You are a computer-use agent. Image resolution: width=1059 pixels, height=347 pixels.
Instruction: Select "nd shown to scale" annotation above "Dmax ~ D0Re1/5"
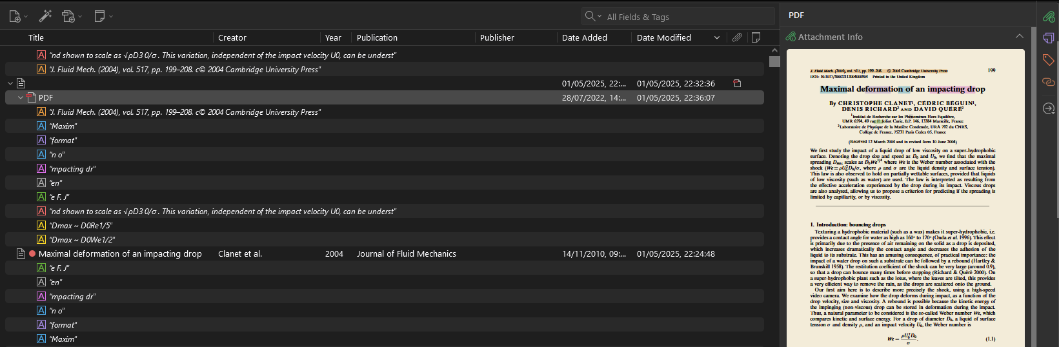coord(385,211)
